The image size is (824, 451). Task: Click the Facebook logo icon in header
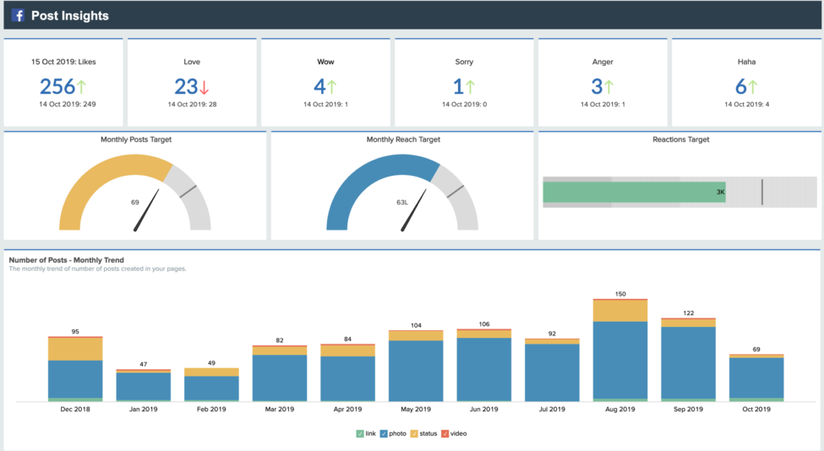[x=18, y=15]
